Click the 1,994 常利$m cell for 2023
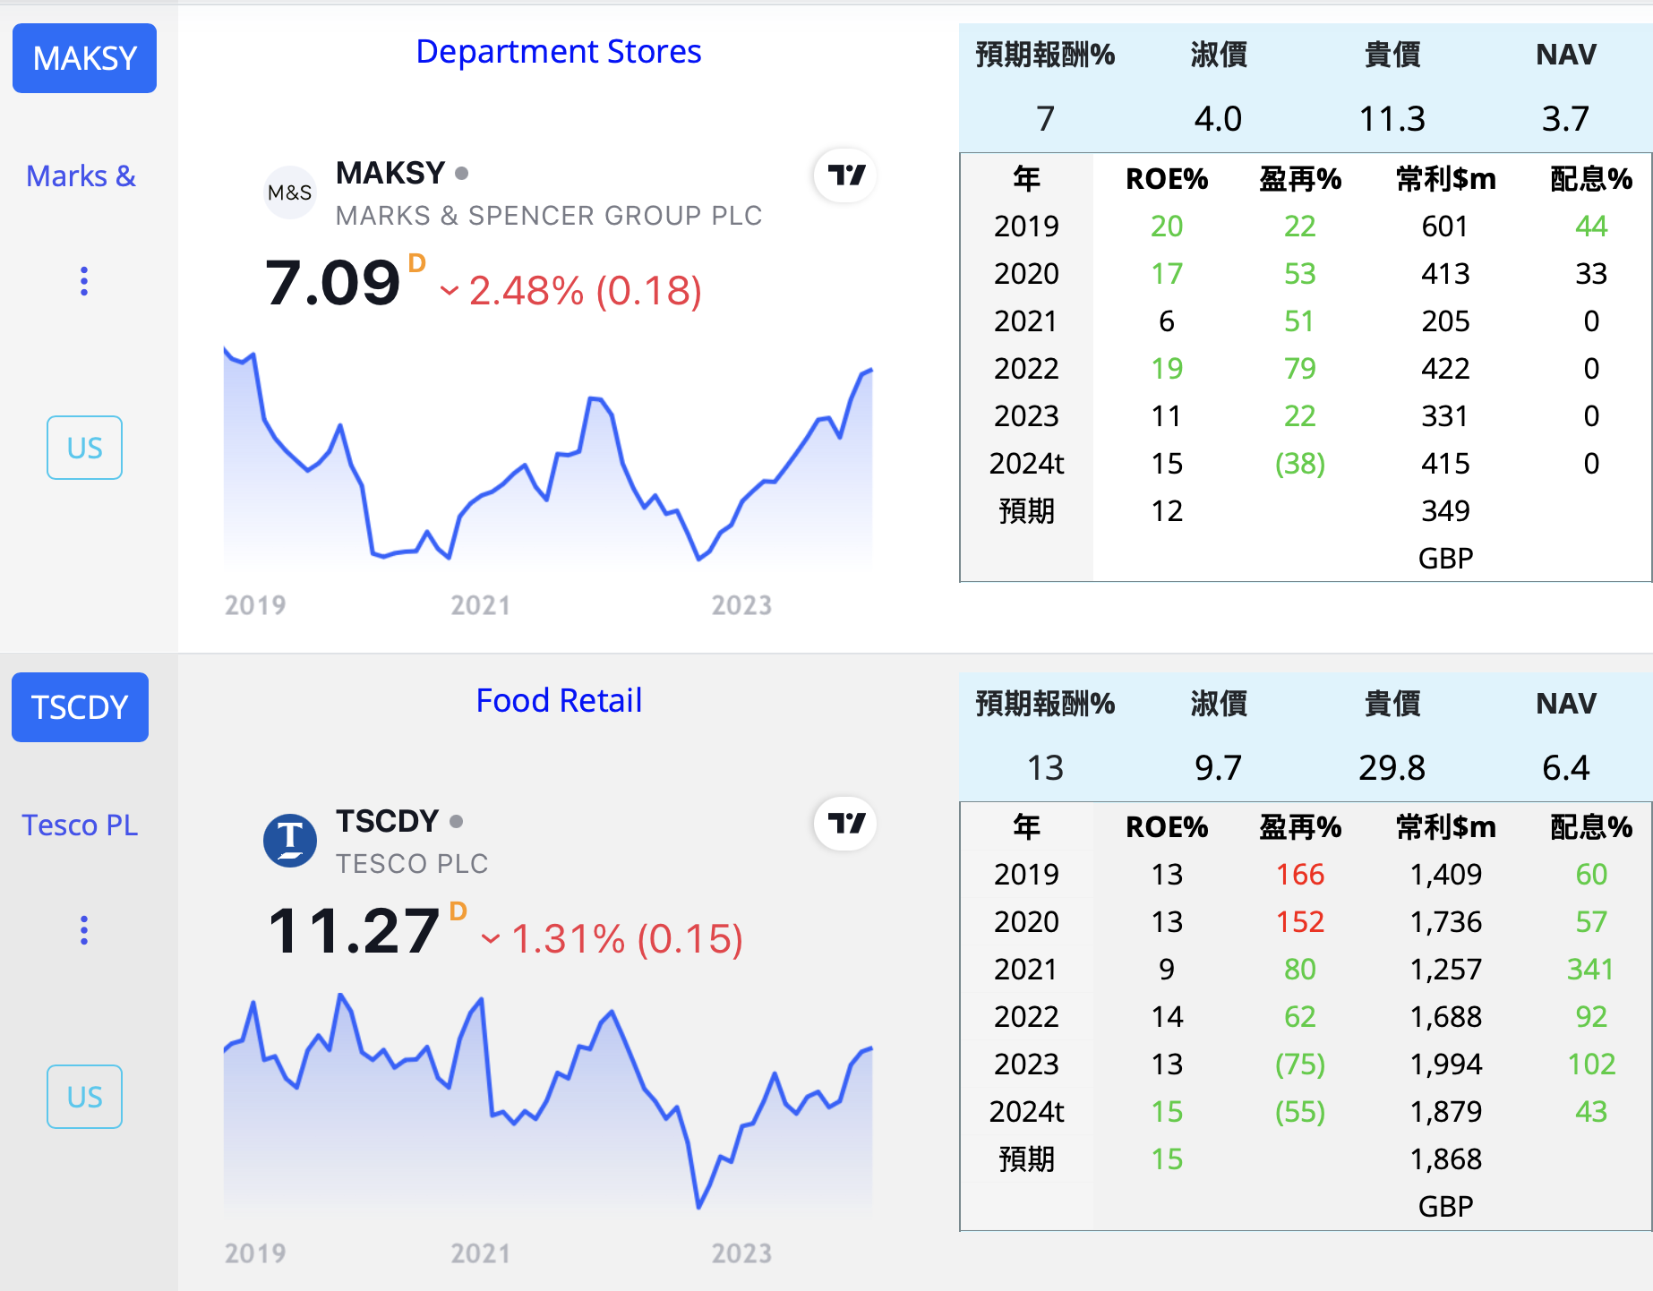Viewport: 1653px width, 1291px height. (x=1445, y=1064)
